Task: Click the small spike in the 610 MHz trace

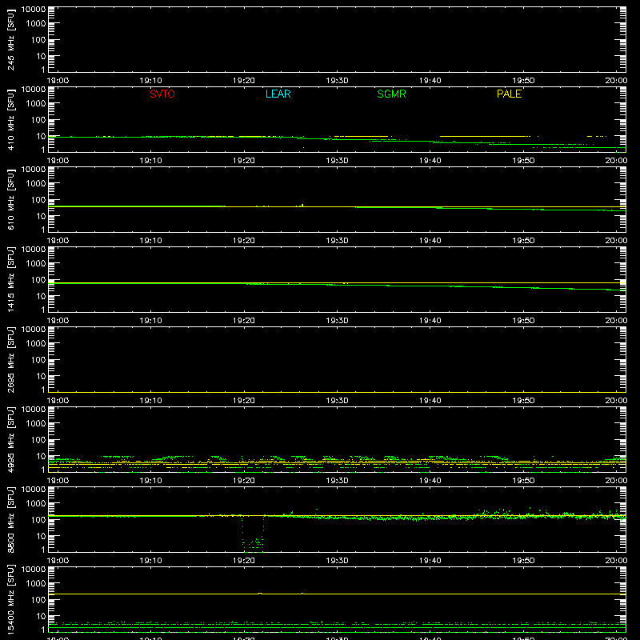Action: pos(302,206)
